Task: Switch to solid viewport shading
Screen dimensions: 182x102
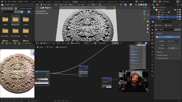Action: [x=141, y=5]
